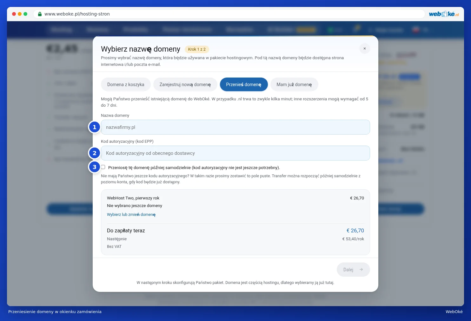
Task: Click the Bez VAT label
Action: click(x=114, y=246)
